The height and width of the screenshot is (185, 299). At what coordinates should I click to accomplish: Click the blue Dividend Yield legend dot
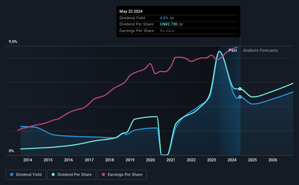click(x=12, y=174)
